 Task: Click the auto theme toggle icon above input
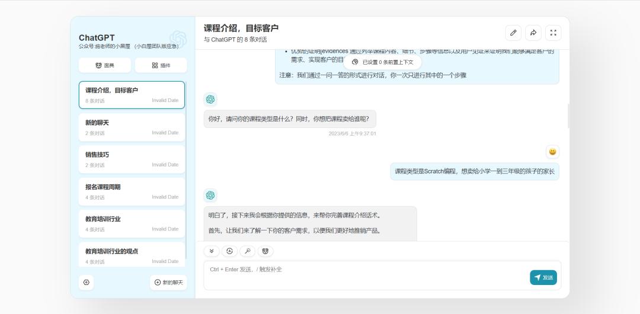pyautogui.click(x=229, y=251)
